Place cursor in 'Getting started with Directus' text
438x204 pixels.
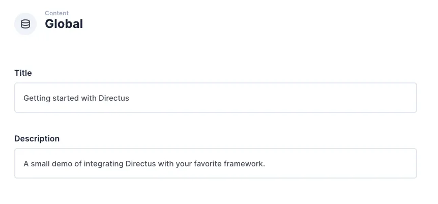pos(76,98)
